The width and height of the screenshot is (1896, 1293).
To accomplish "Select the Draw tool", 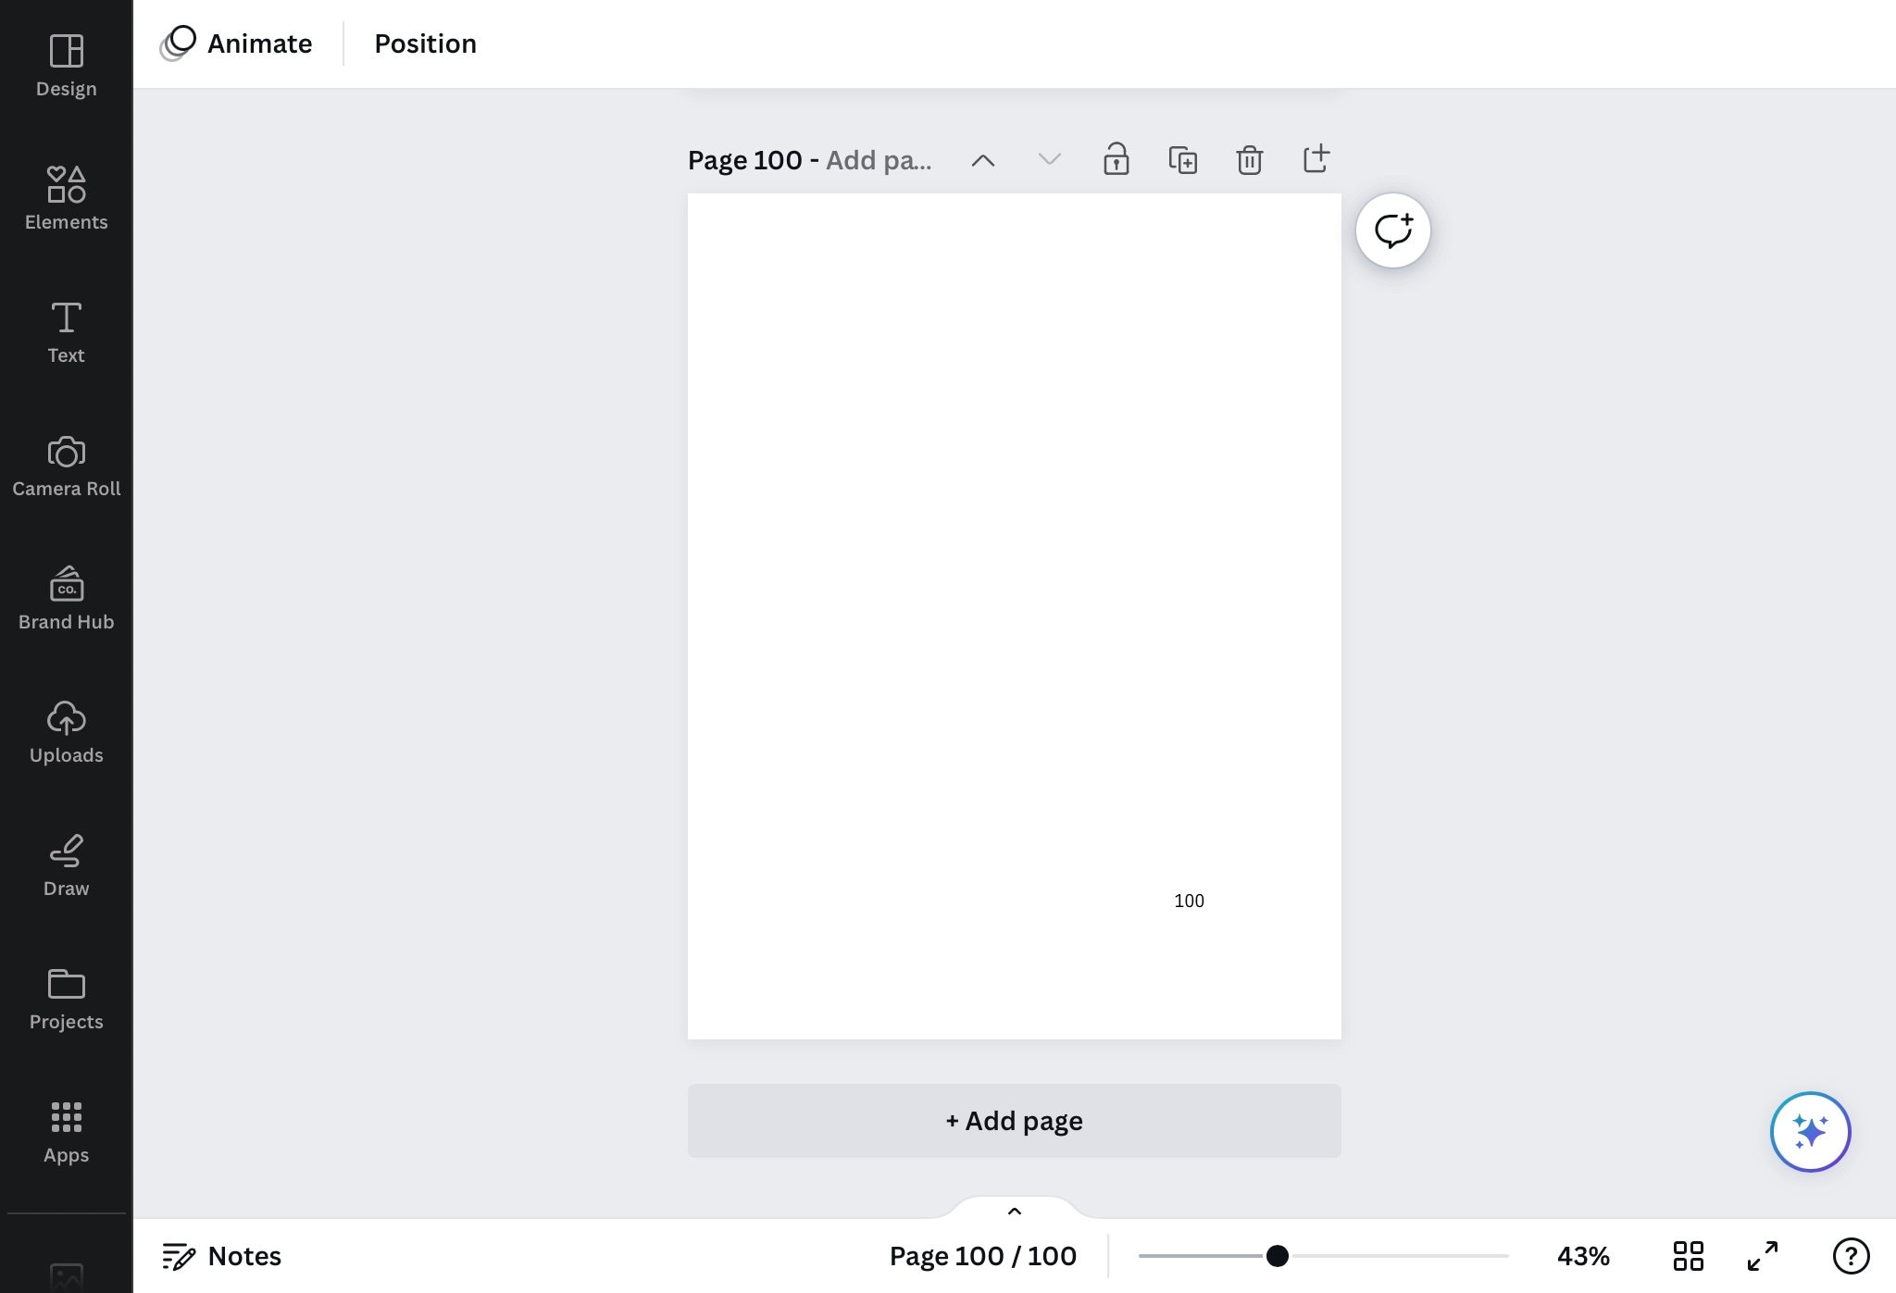I will (x=66, y=864).
